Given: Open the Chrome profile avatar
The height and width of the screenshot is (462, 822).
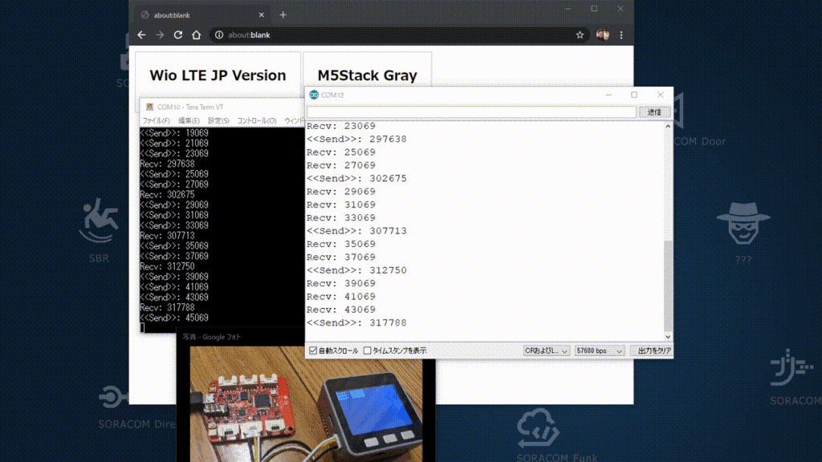Looking at the screenshot, I should pos(602,35).
